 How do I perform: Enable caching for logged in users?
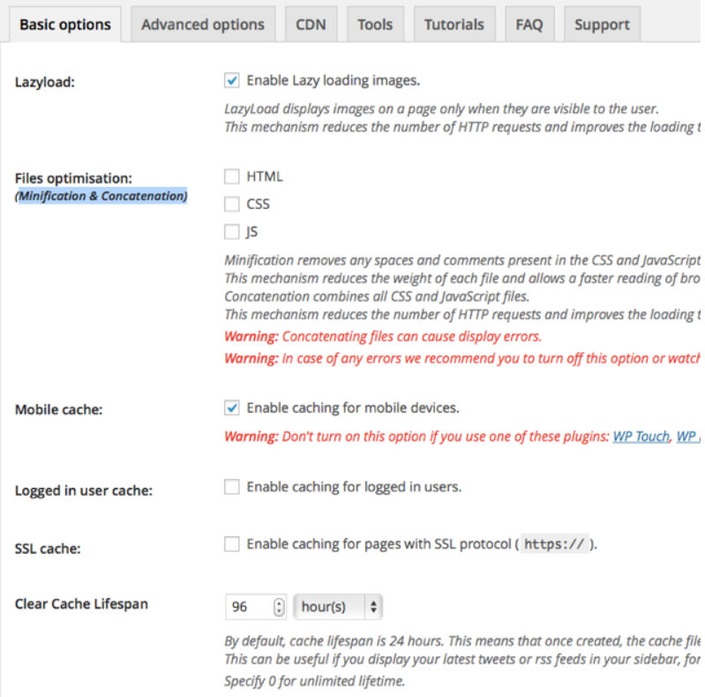[232, 487]
